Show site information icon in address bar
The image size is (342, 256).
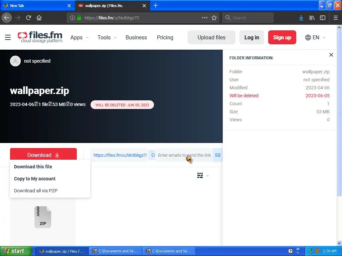click(x=72, y=18)
